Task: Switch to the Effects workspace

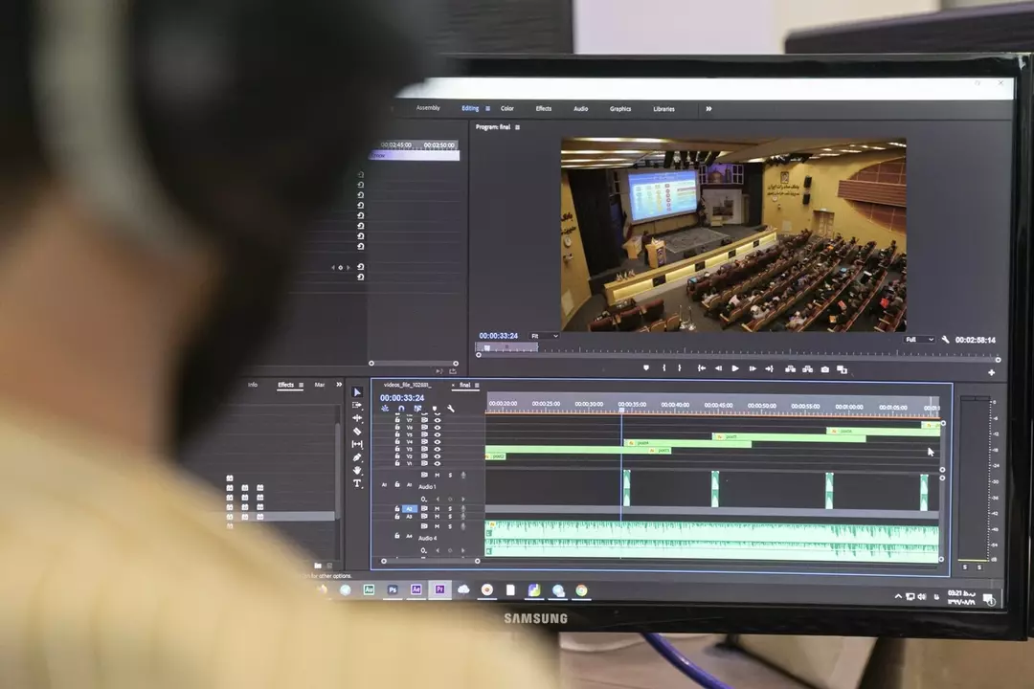Action: click(544, 109)
